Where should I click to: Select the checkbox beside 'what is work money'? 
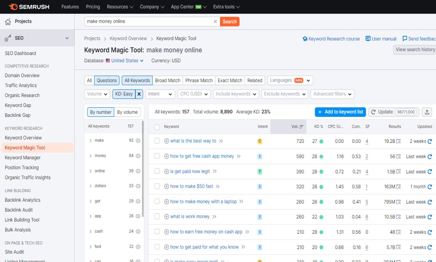157,217
